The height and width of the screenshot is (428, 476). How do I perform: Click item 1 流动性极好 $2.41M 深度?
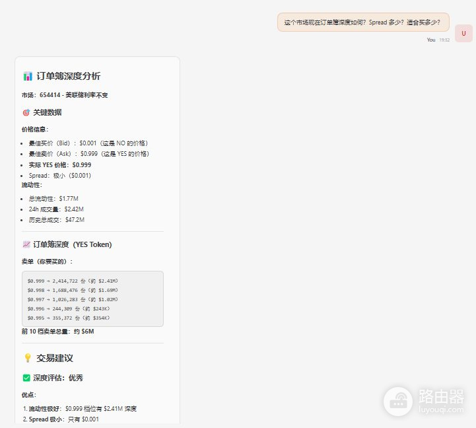point(80,409)
